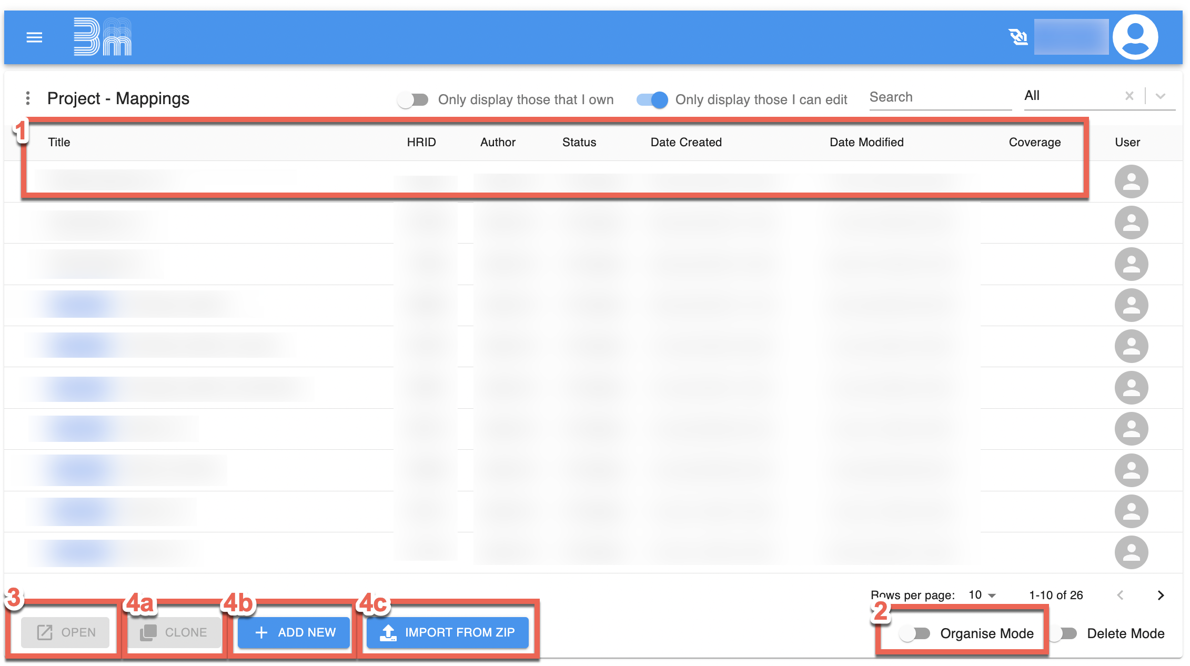The height and width of the screenshot is (666, 1190).
Task: Turn on Delete Mode switch
Action: (1063, 633)
